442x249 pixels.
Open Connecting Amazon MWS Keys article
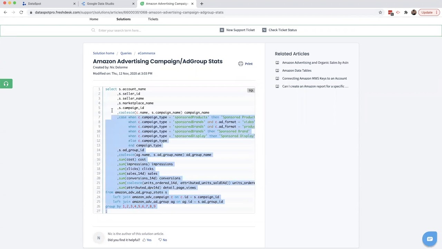click(315, 79)
